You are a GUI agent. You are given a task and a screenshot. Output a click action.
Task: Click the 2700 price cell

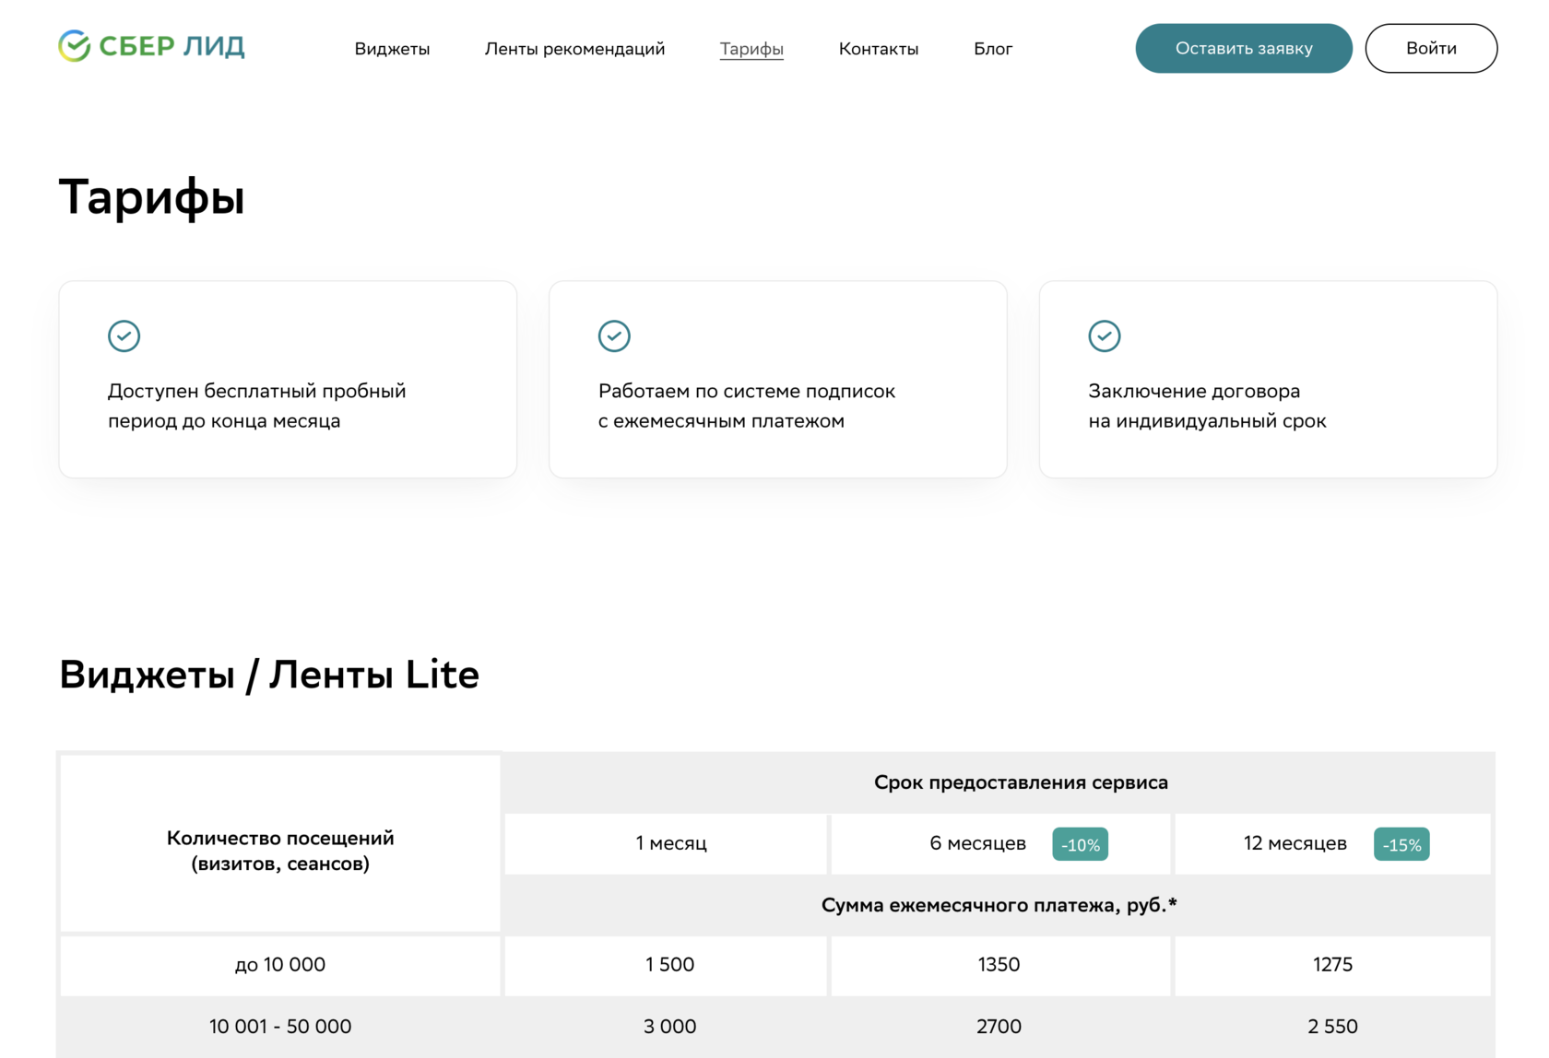tap(1000, 1027)
